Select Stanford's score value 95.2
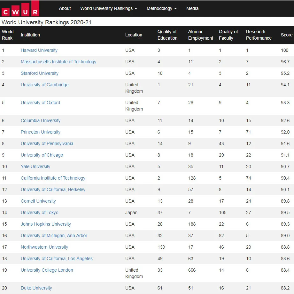Screen dimensions: 294x294 (x=285, y=73)
